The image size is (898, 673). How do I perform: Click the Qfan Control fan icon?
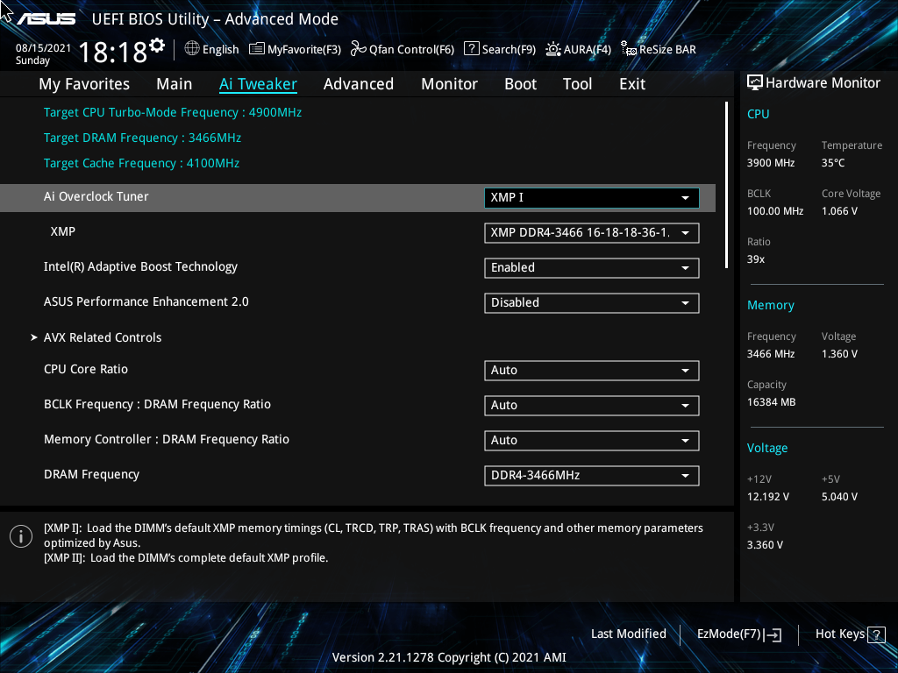tap(359, 49)
